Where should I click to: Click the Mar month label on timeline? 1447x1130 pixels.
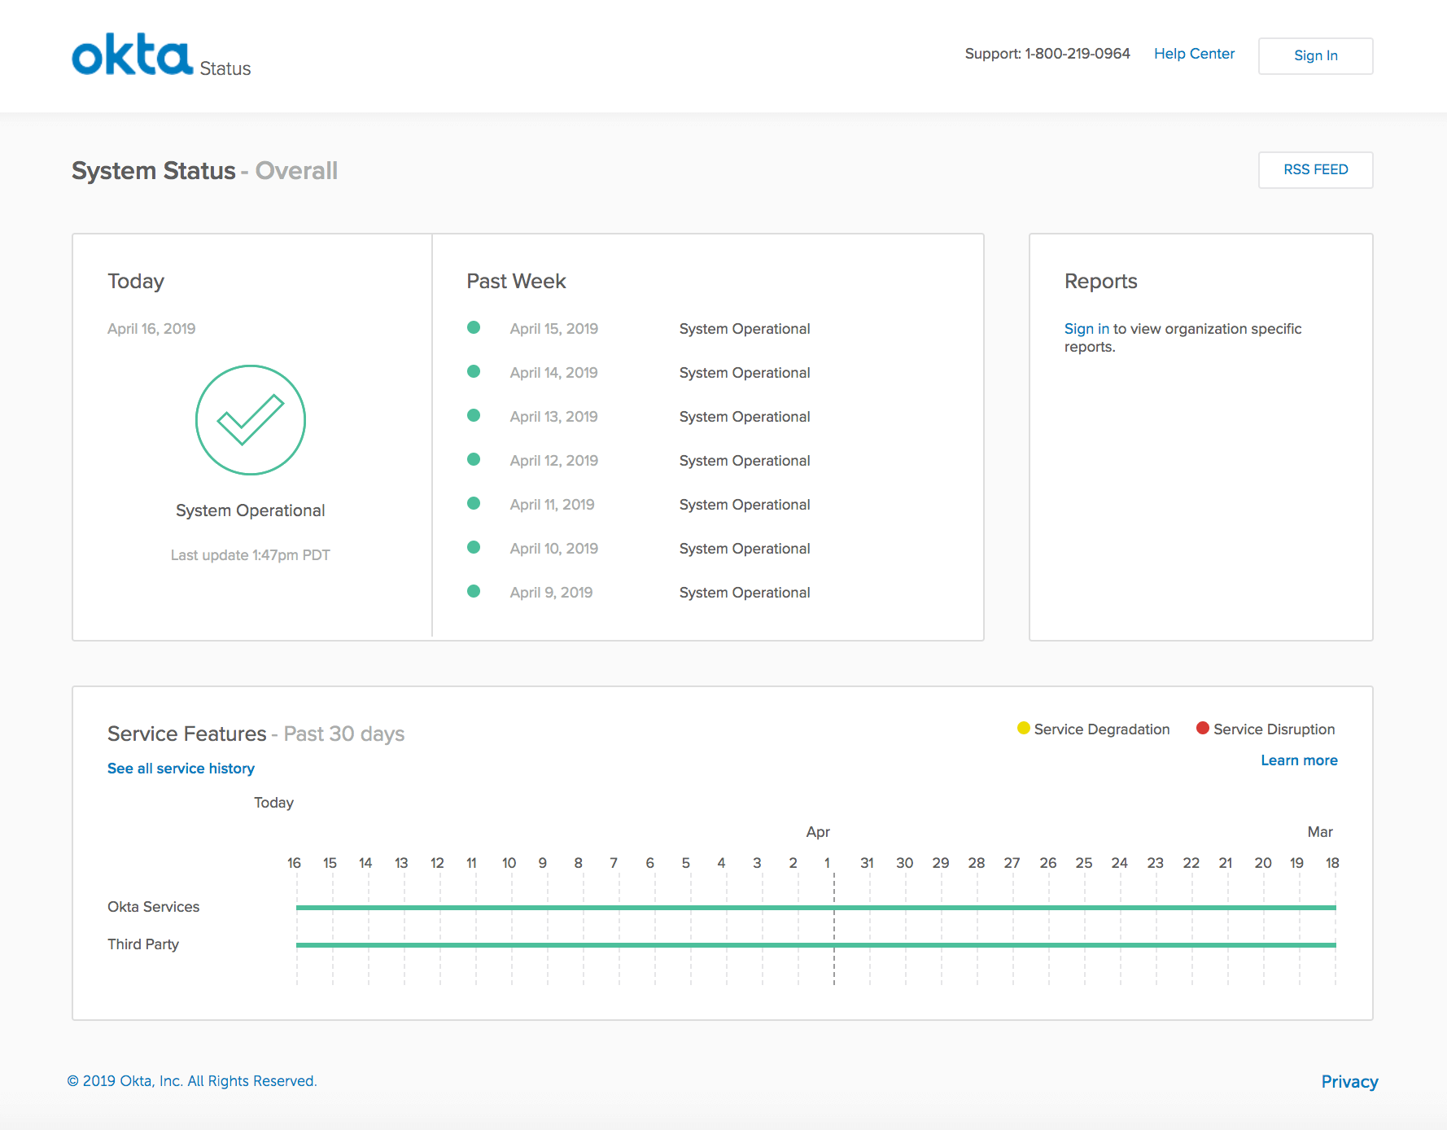pos(1320,832)
